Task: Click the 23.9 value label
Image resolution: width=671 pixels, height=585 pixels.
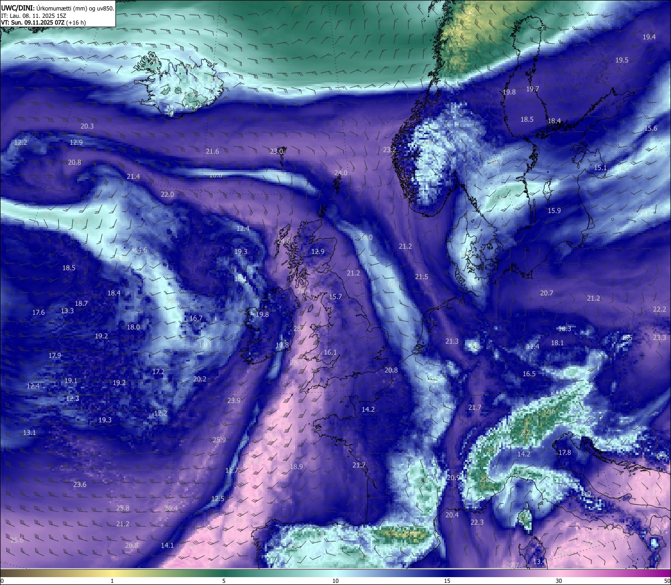Action: pyautogui.click(x=234, y=401)
